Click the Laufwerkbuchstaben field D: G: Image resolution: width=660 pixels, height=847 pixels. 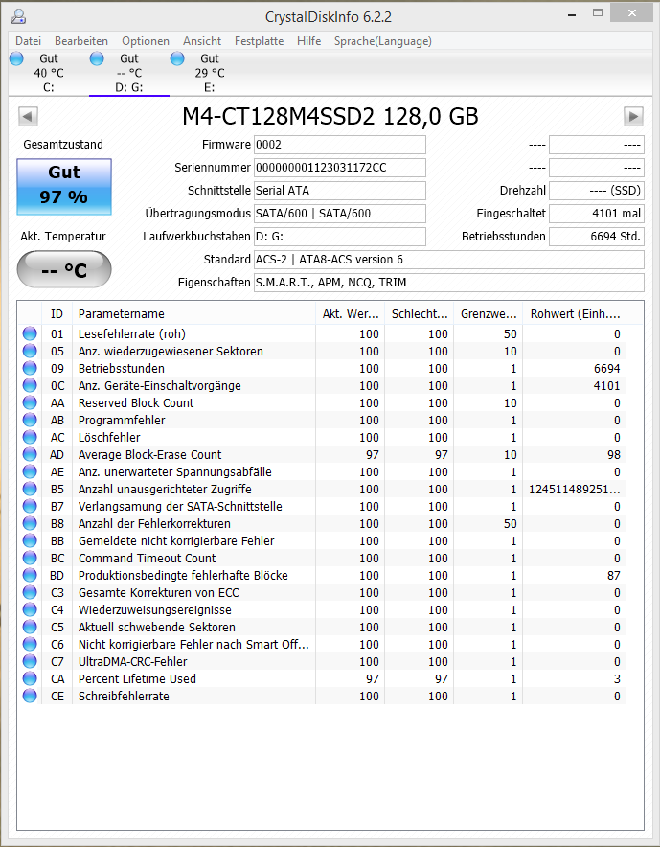click(x=340, y=237)
